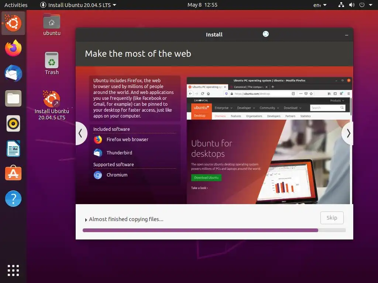The image size is (378, 283).
Task: Click the ubuntu.com URL address bar
Action: point(260,94)
